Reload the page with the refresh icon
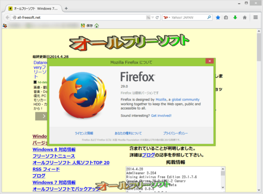 [x=157, y=17]
